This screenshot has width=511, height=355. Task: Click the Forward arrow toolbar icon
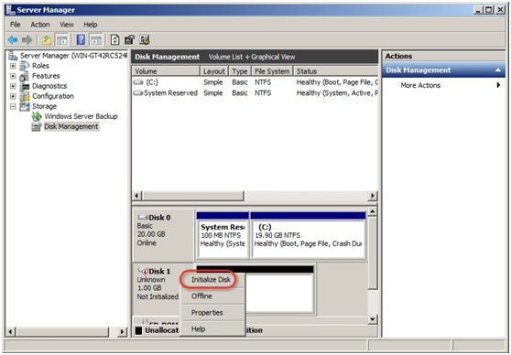pos(27,40)
